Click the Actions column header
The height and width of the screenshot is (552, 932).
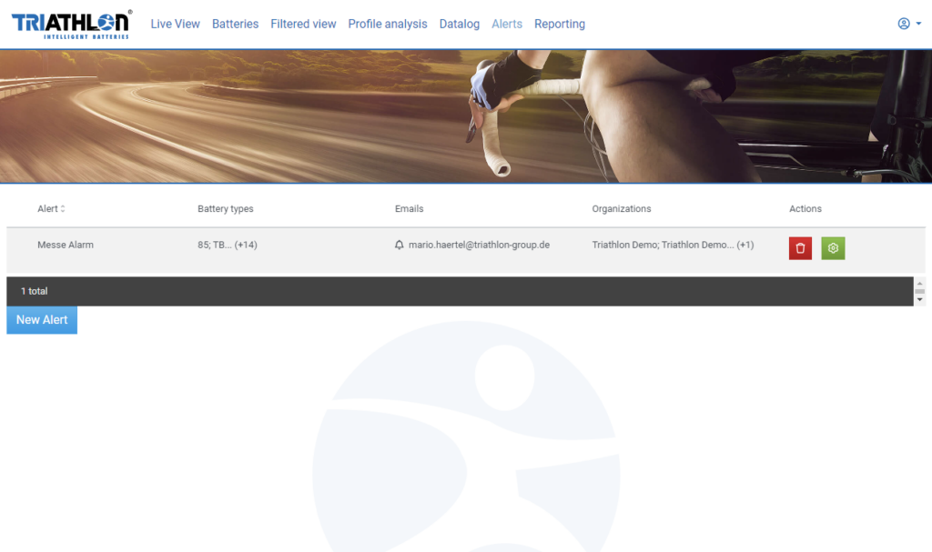805,208
